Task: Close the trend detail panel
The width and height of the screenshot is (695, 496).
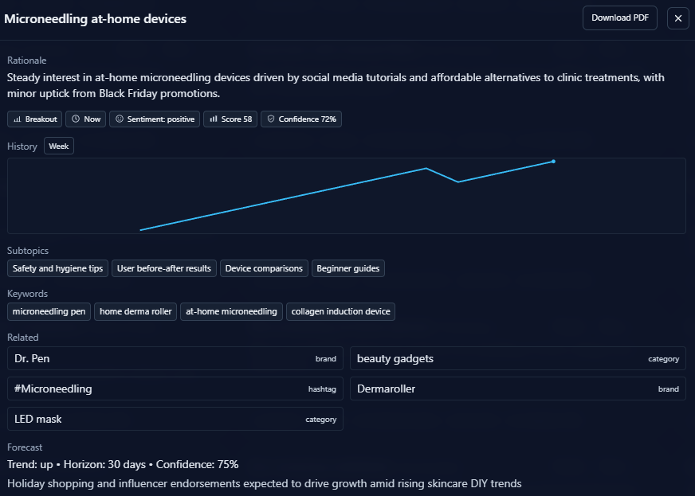Action: coord(677,18)
